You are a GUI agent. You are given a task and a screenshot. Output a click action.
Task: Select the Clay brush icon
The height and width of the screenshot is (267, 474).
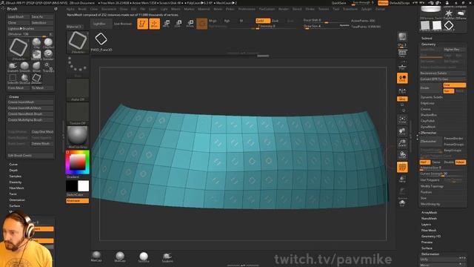point(36,43)
